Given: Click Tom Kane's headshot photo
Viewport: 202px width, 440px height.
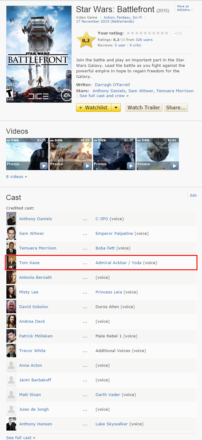Looking at the screenshot, I should tap(11, 263).
